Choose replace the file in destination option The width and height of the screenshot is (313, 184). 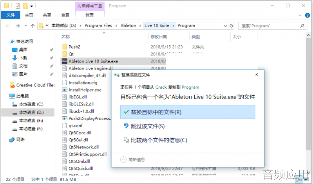click(x=188, y=112)
